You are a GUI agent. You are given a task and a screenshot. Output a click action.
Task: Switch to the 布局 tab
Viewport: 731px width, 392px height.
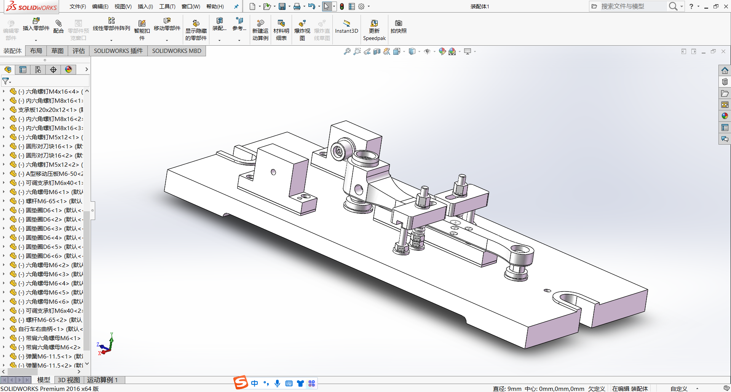36,51
